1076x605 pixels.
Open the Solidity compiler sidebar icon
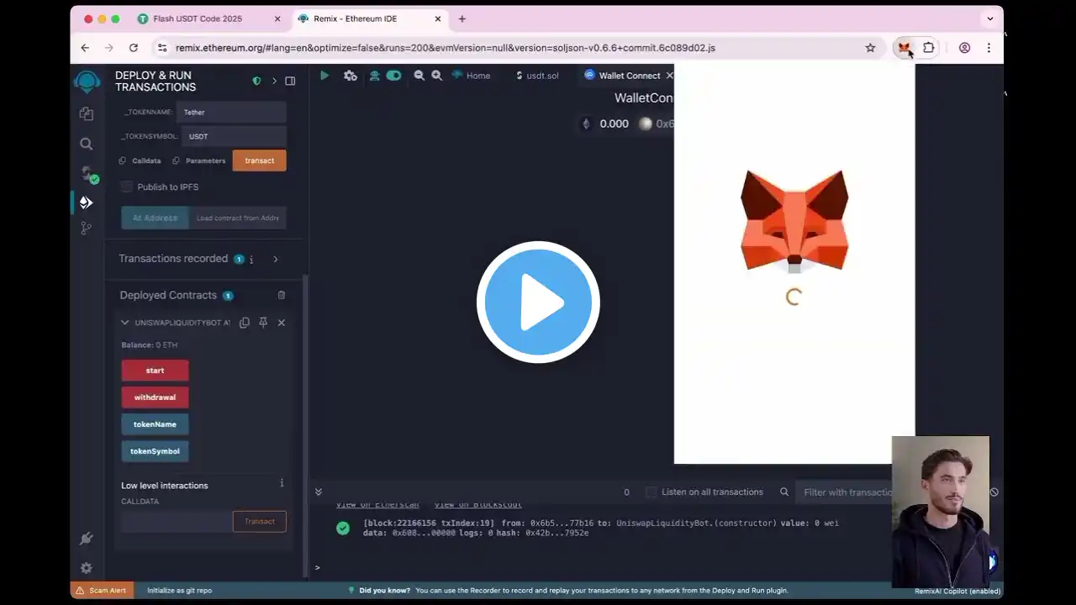click(87, 173)
